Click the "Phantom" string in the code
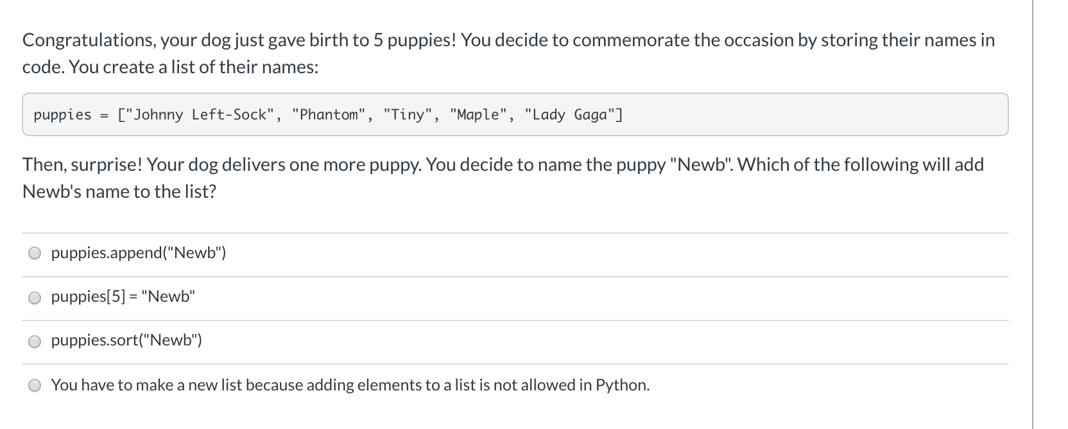The width and height of the screenshot is (1068, 429). point(329,115)
